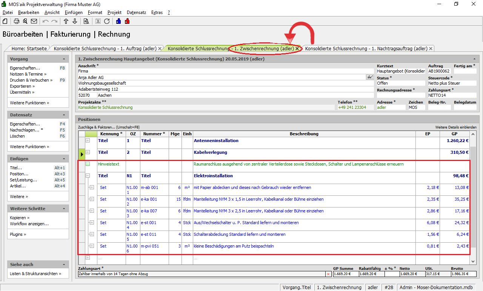Collapse the Vorgang sidebar panel
Viewport: 483px width, 291px height.
click(x=64, y=59)
